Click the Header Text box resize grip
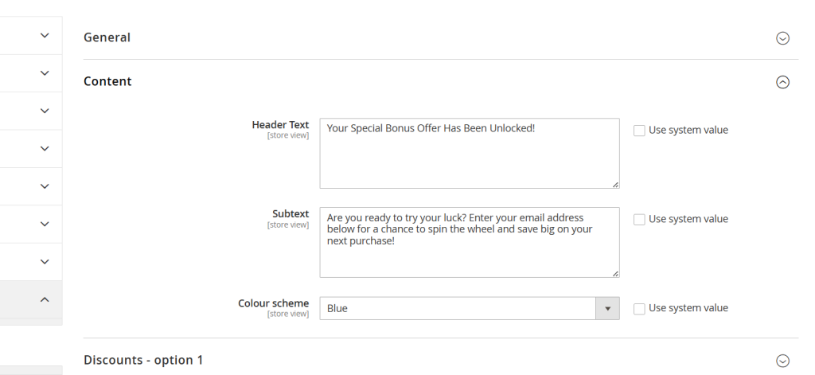 click(615, 185)
